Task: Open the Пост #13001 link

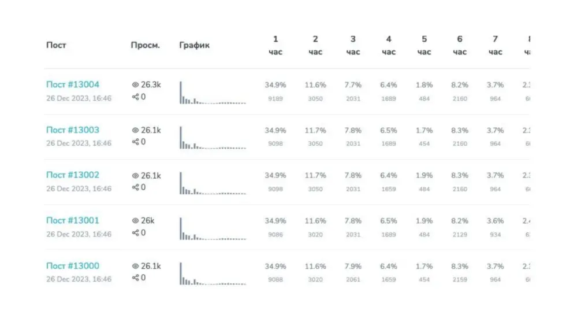Action: click(x=73, y=220)
